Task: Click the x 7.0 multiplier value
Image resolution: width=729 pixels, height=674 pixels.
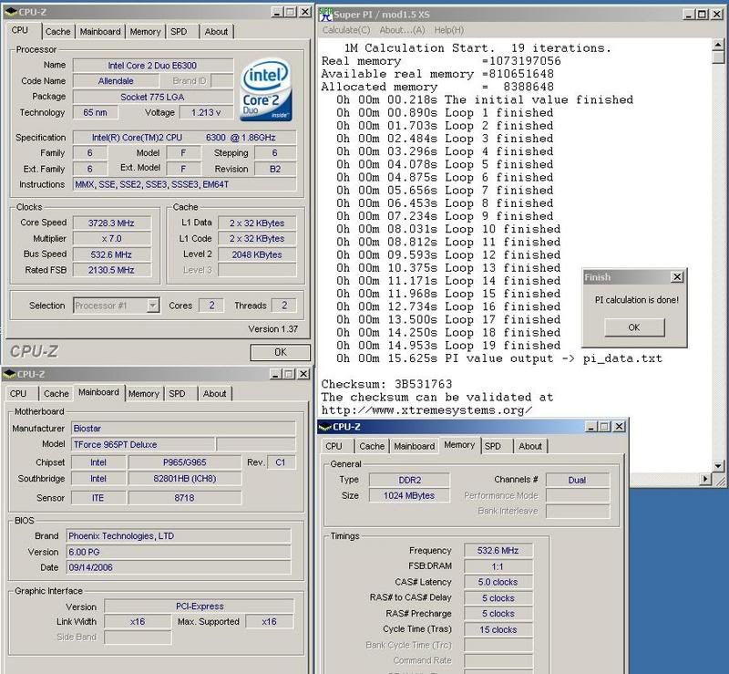Action: 111,239
